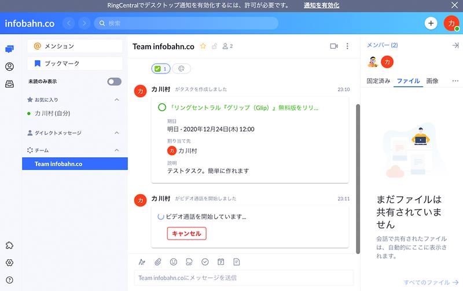463x291 pixels.
Task: Click the conversation vertical scrollbar
Action: (358, 179)
